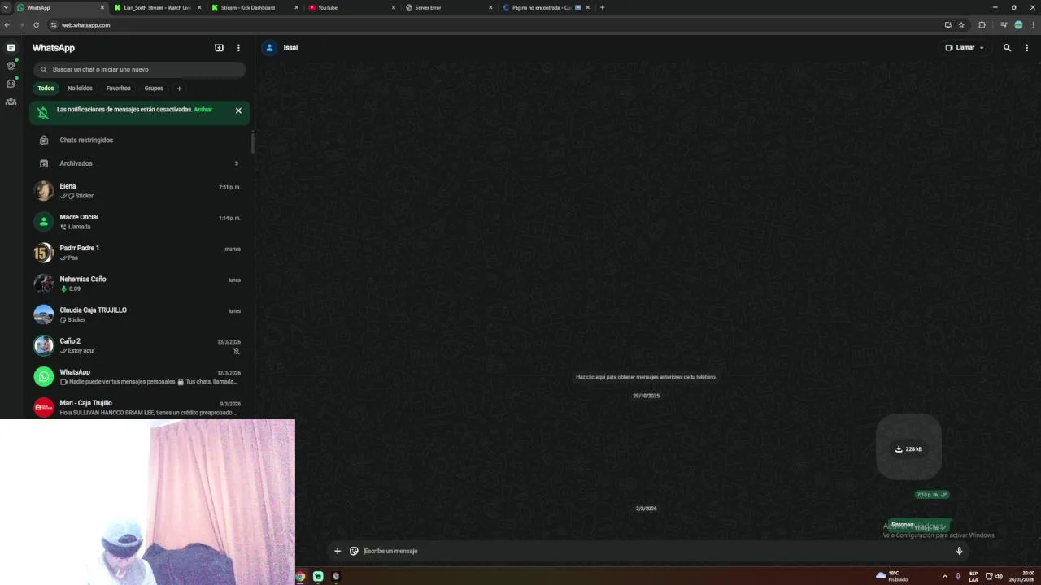Record a voice message with the microphone

coord(959,551)
